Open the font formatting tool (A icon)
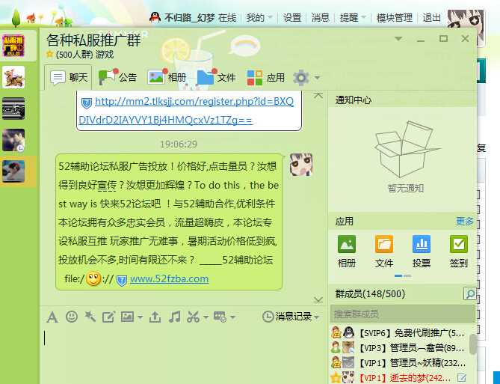 [52, 317]
